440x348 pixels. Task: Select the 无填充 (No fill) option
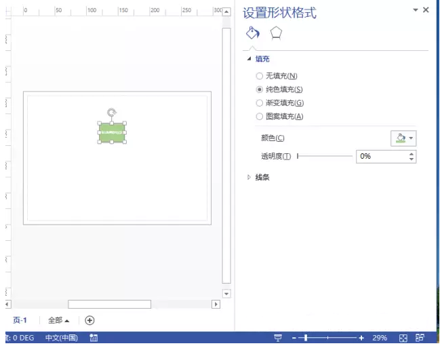tap(260, 76)
